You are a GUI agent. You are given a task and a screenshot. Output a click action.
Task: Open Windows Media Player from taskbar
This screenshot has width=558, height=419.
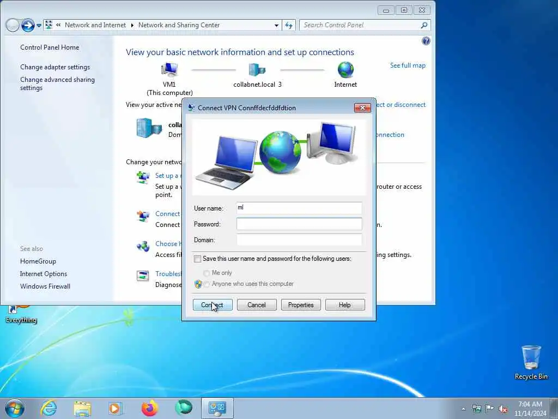coord(116,408)
